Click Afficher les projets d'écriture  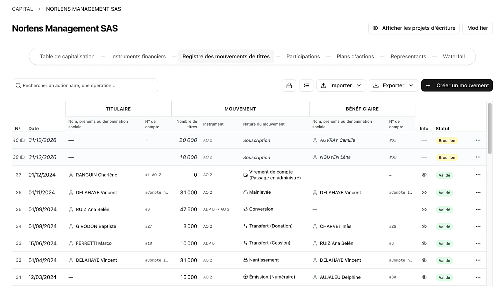point(414,28)
